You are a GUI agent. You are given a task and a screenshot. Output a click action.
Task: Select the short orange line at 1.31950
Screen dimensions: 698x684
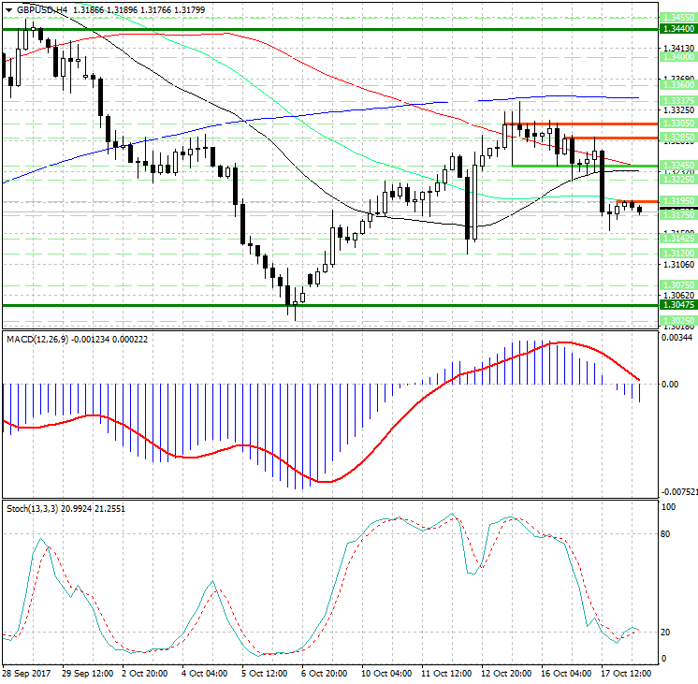(637, 202)
